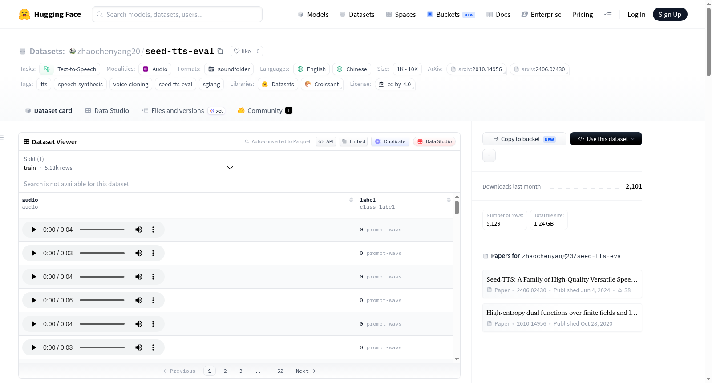
Task: Go to the Pricing page
Action: (583, 14)
